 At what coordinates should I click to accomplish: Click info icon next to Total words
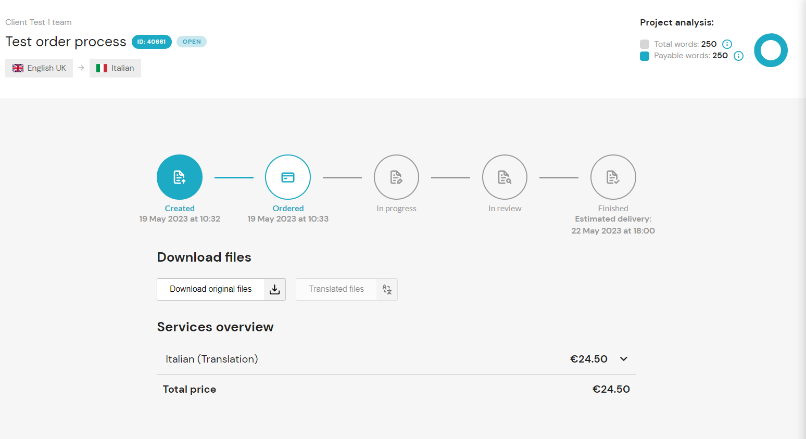[x=727, y=44]
